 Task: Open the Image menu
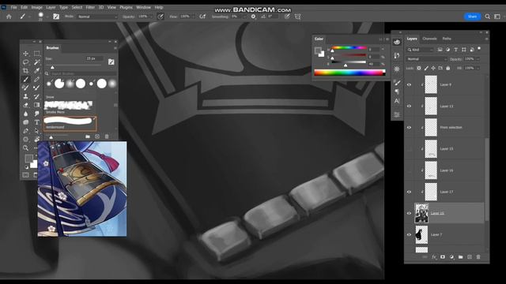click(37, 7)
